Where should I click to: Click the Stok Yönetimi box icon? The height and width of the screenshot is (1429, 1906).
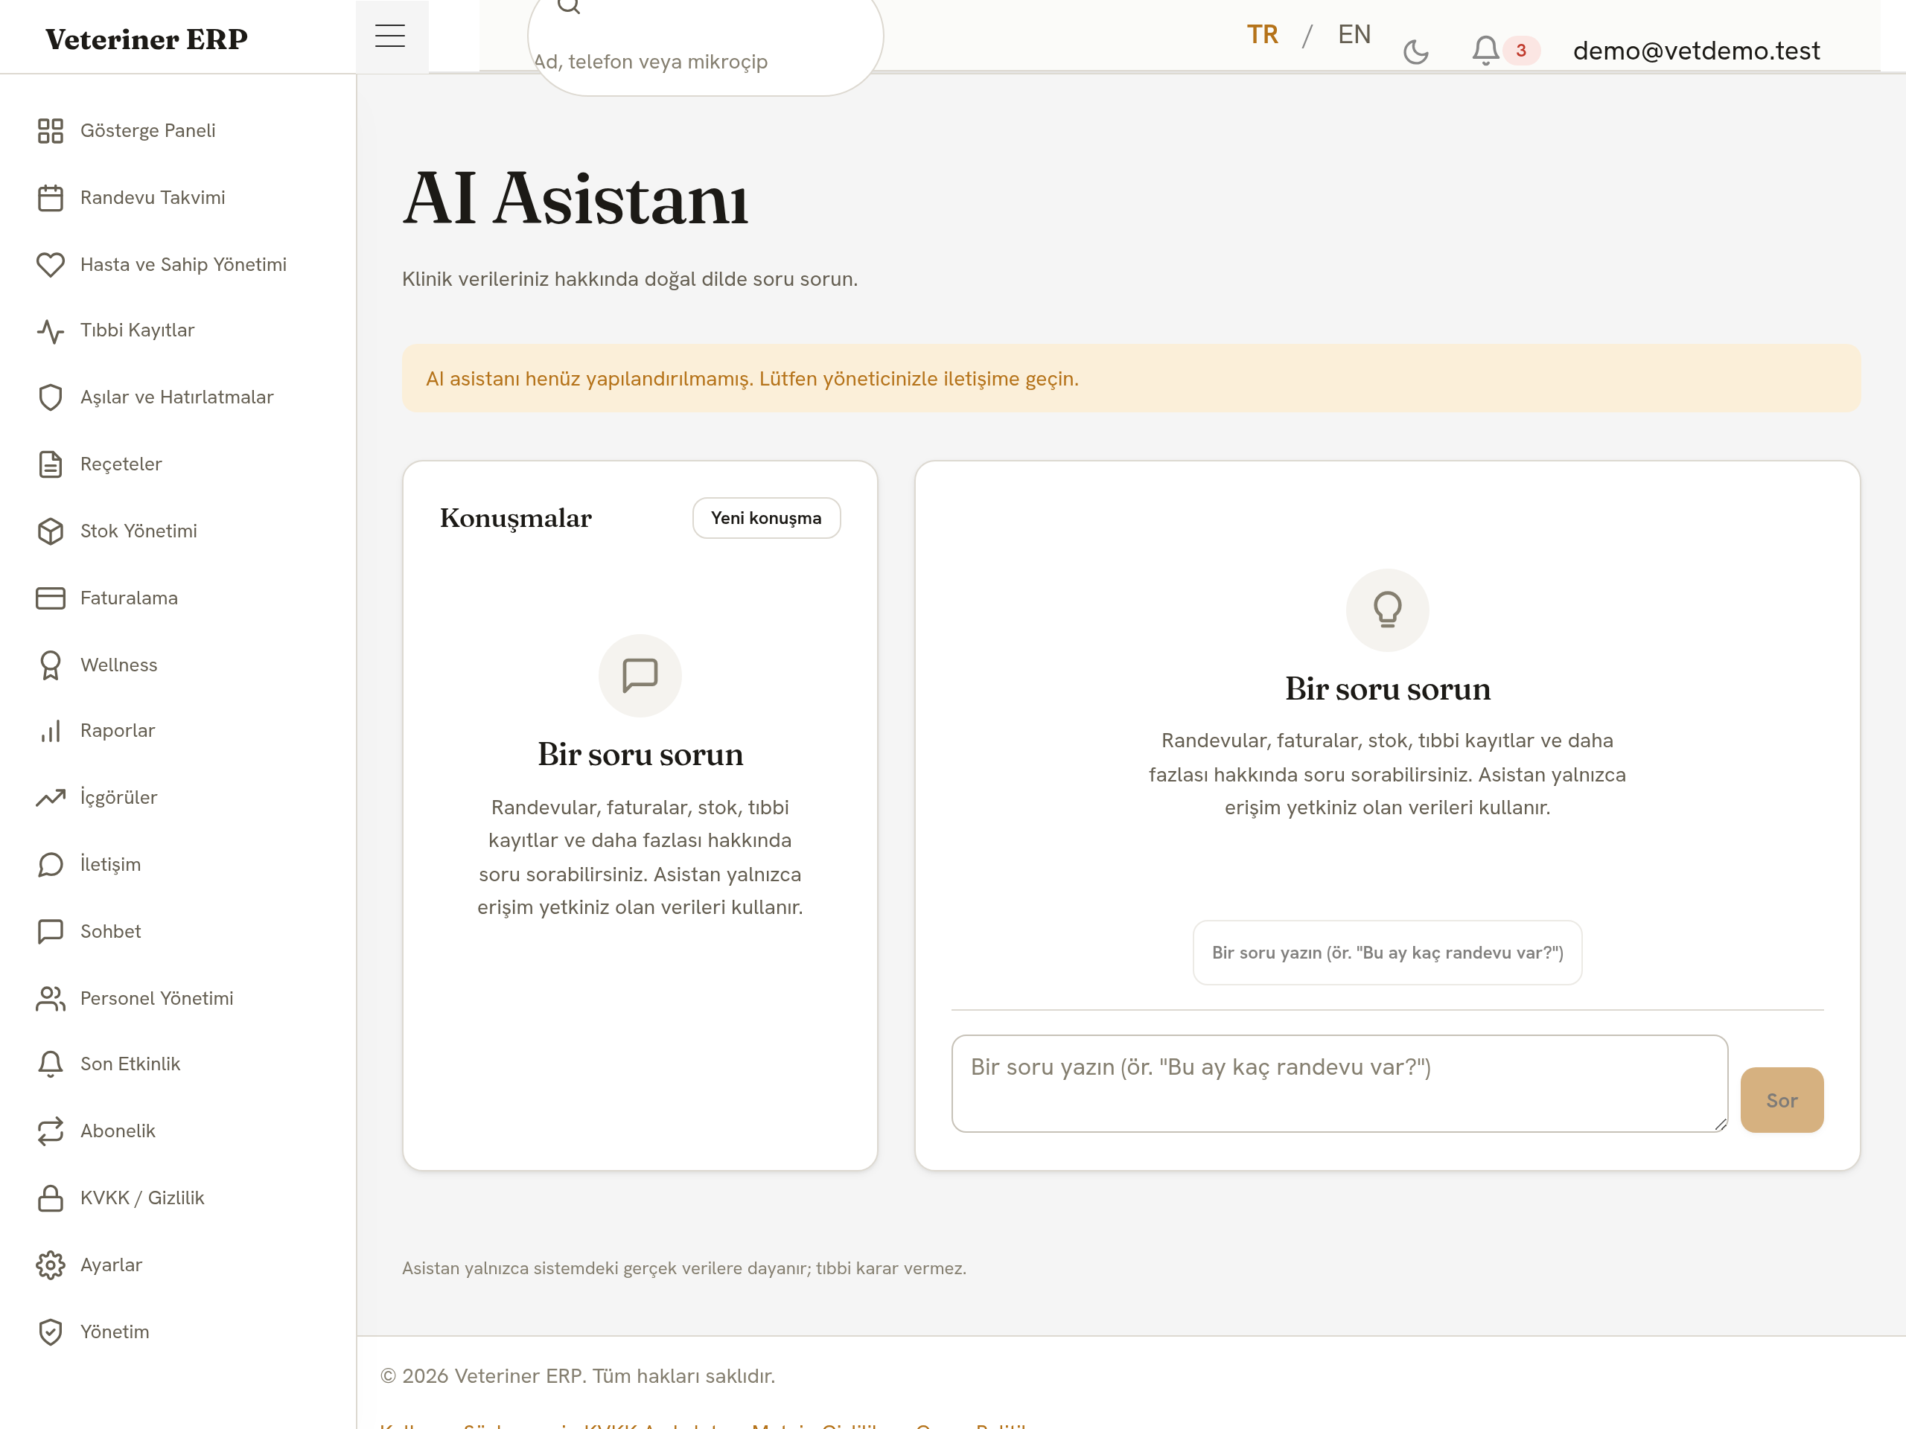point(51,531)
